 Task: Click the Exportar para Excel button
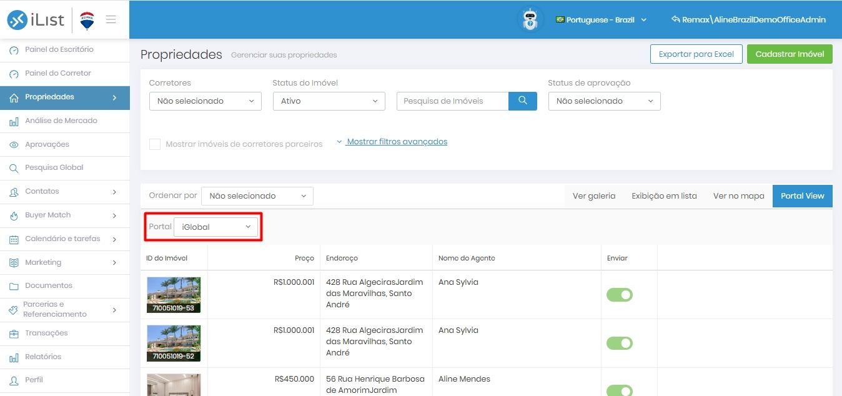click(x=696, y=54)
